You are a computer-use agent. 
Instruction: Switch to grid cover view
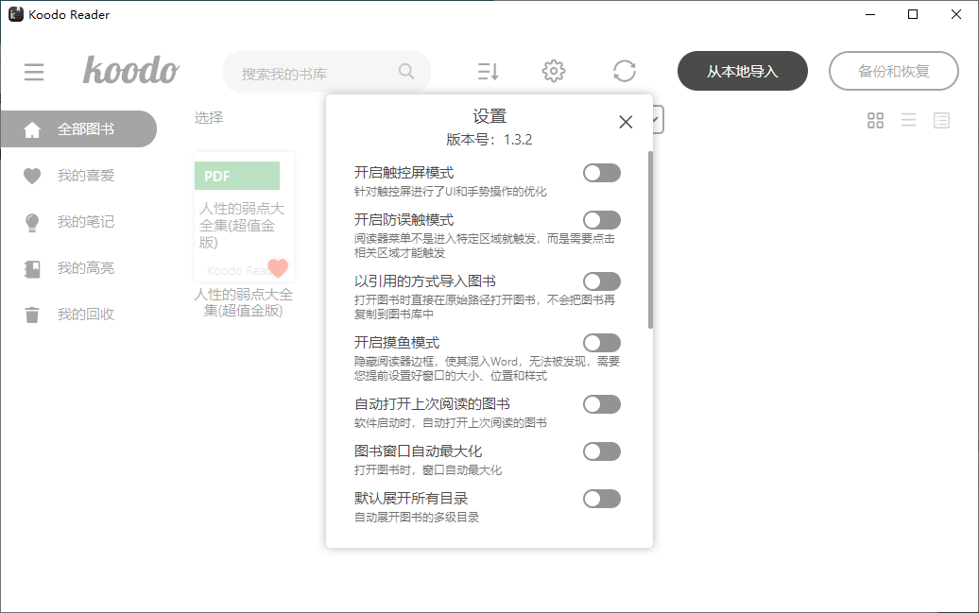875,120
